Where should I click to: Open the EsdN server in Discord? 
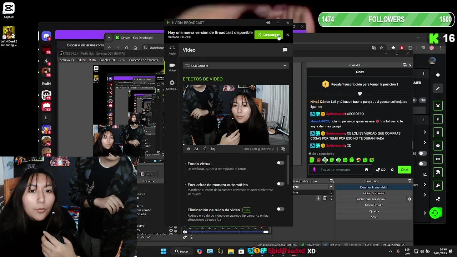coord(46,84)
